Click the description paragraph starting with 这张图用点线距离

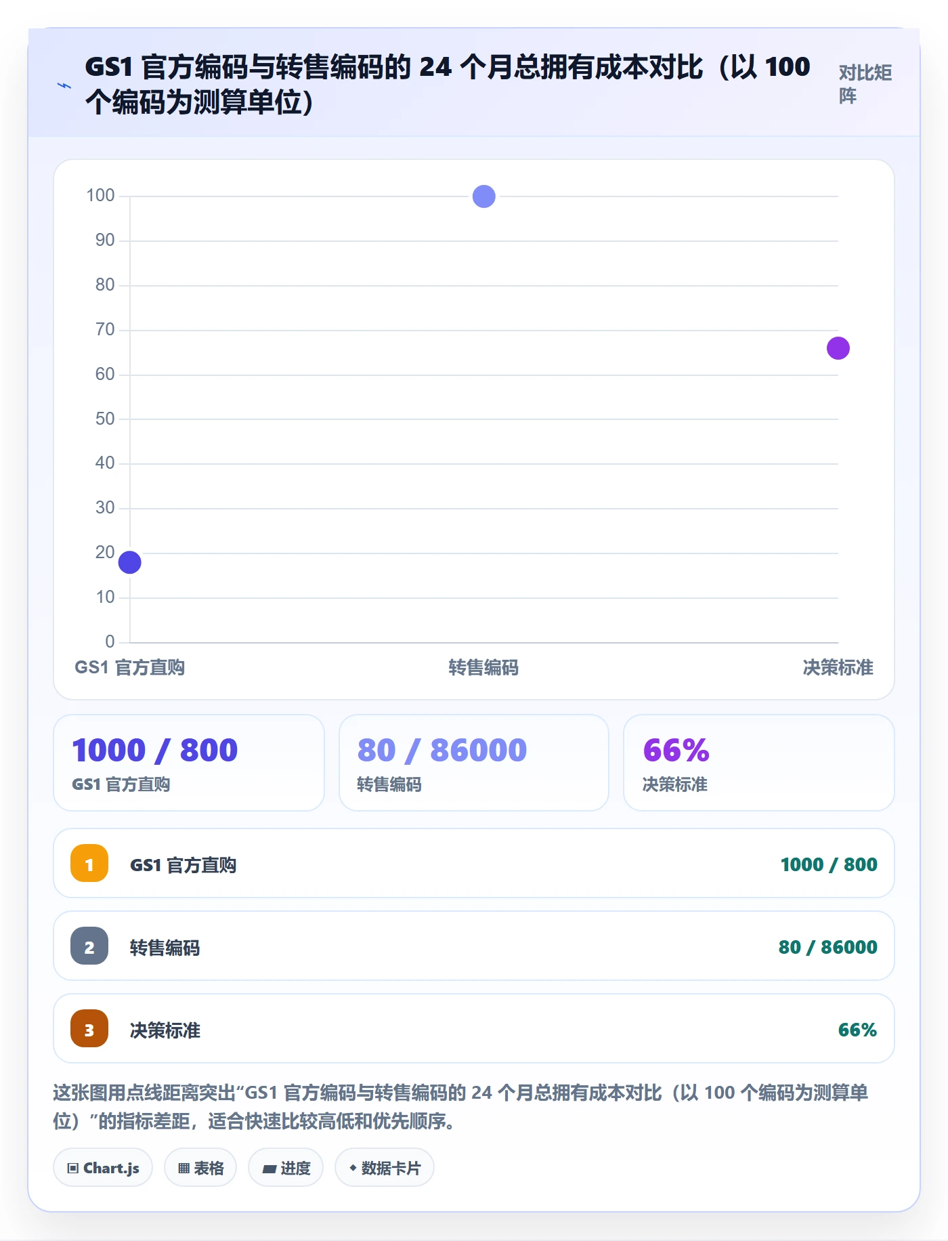tap(460, 1107)
